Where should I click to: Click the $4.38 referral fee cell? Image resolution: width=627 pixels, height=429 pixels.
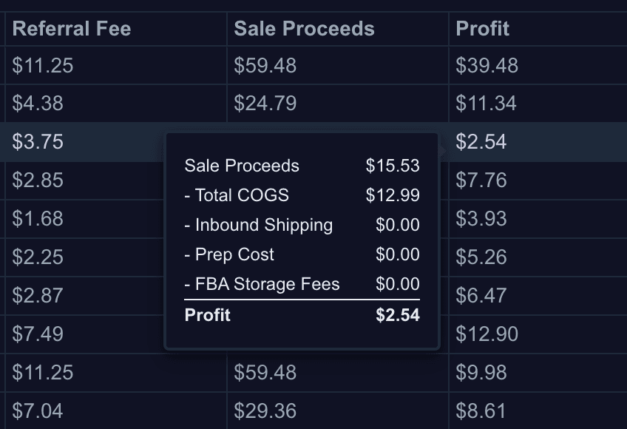[x=115, y=104]
